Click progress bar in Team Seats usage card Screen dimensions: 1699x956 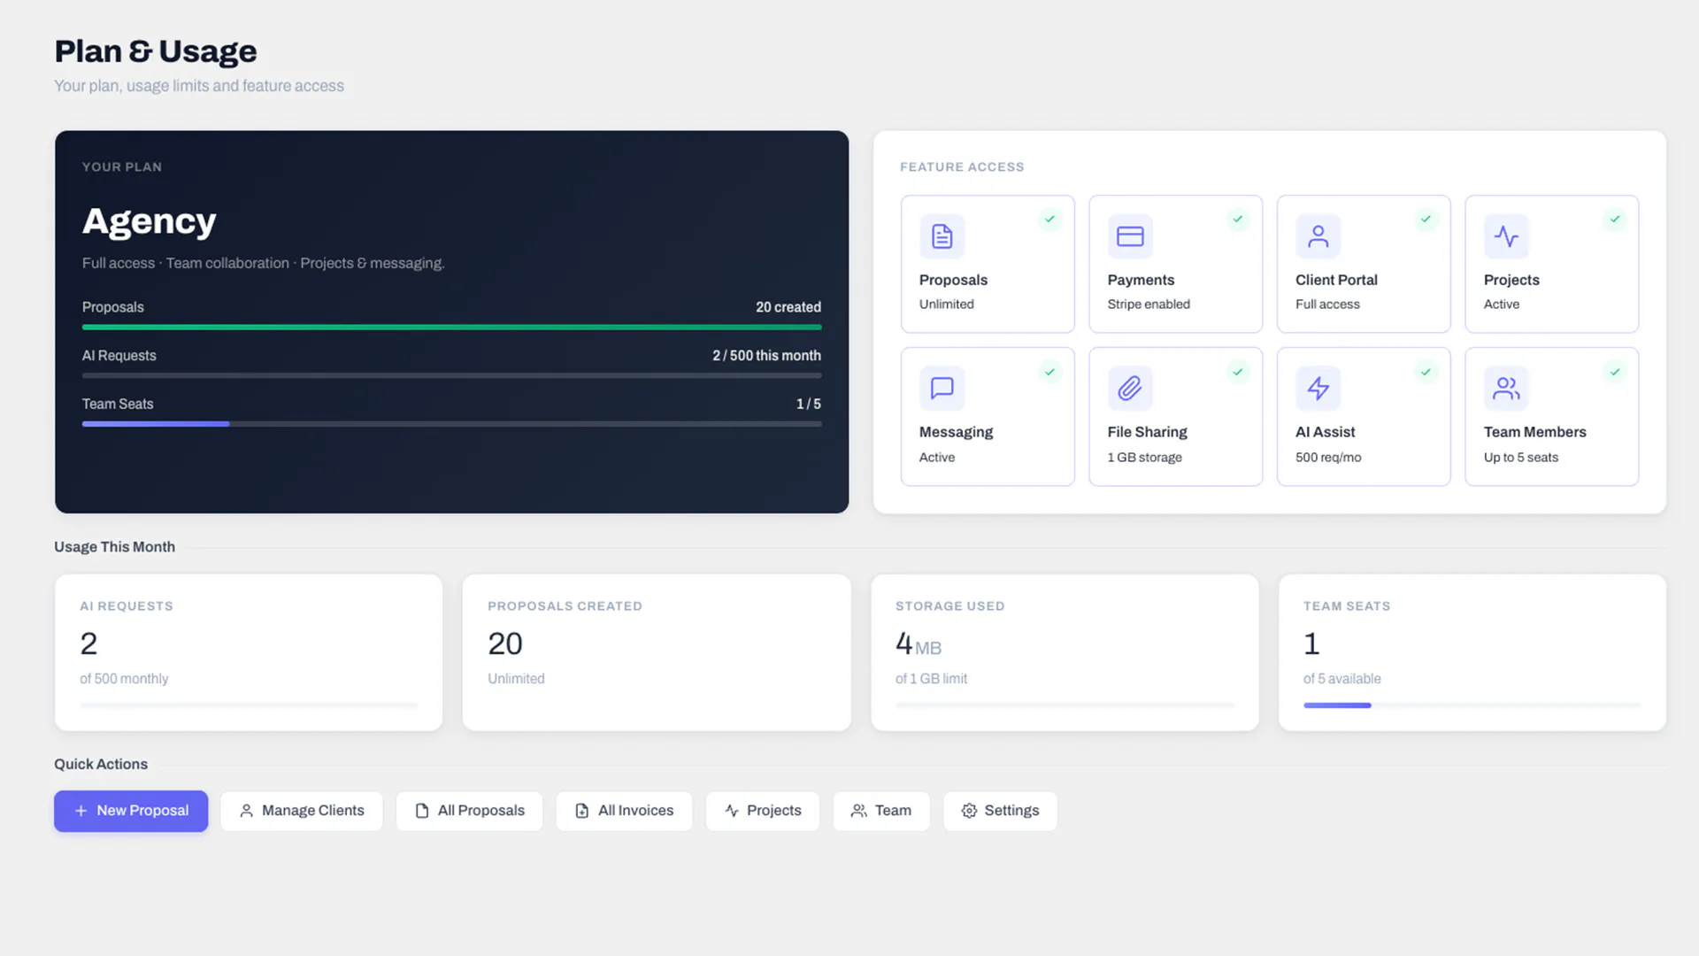coord(1472,705)
